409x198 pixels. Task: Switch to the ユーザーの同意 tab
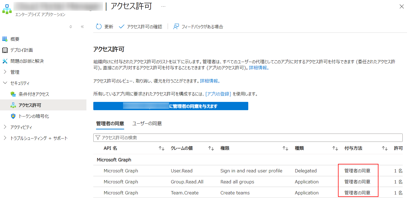pos(147,123)
